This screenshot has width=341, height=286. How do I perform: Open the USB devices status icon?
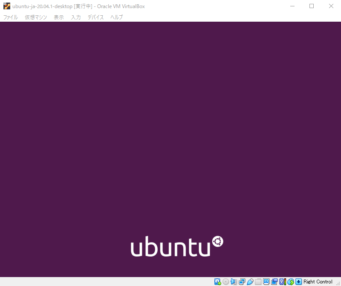250,282
